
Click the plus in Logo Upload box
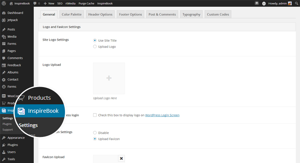click(109, 78)
